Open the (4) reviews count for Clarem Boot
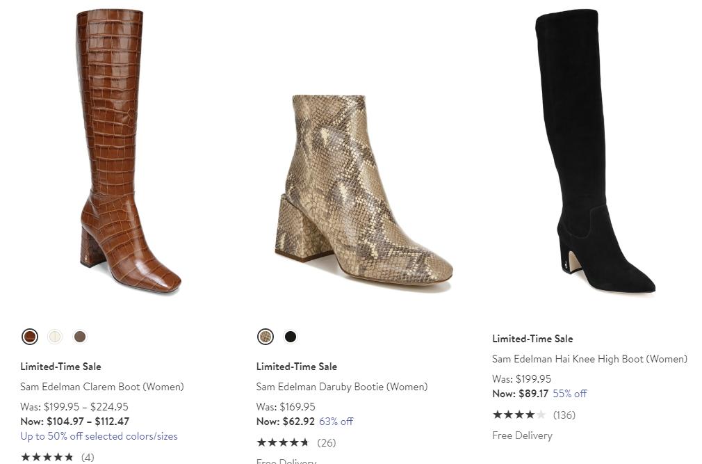The width and height of the screenshot is (702, 464). (88, 457)
